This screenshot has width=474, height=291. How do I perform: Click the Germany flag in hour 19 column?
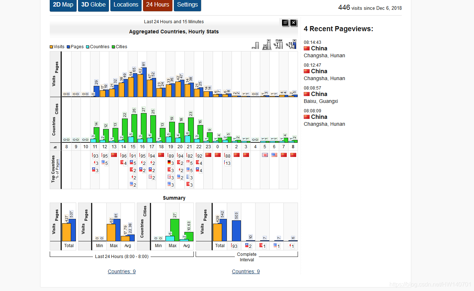169,163
